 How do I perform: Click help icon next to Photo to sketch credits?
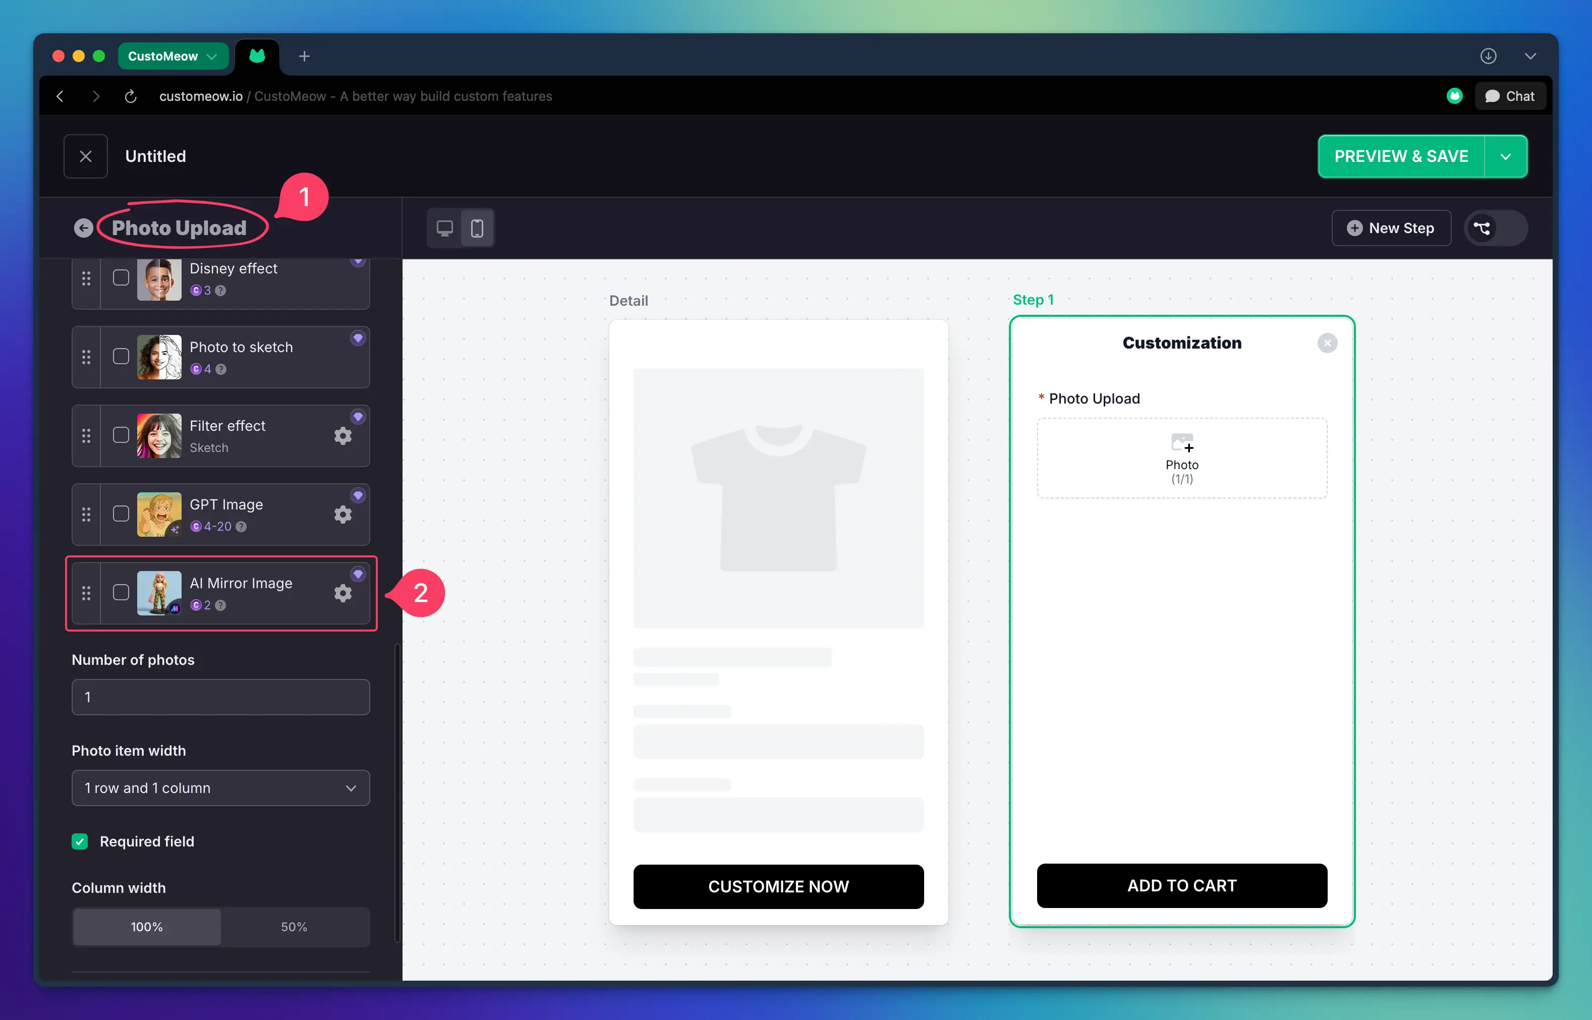click(x=221, y=370)
